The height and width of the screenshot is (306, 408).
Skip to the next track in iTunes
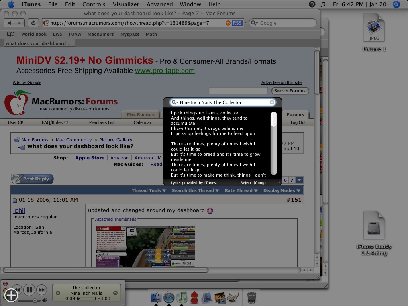pyautogui.click(x=41, y=290)
